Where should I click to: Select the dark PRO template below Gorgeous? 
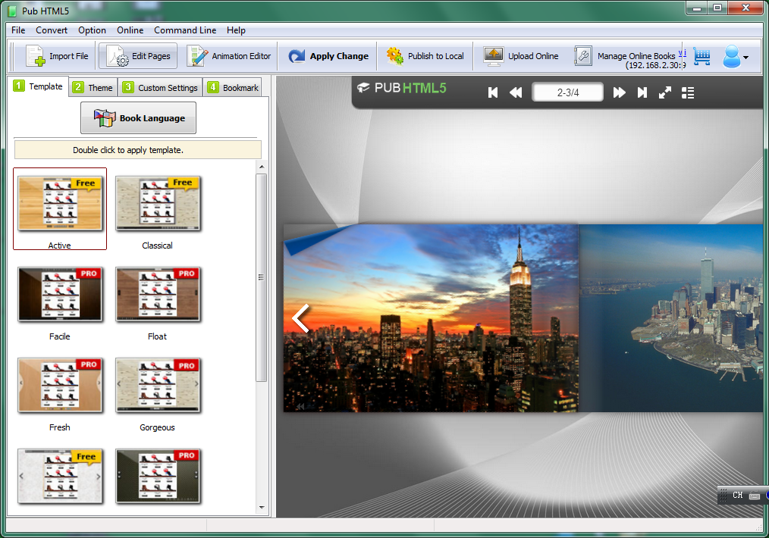(x=158, y=477)
